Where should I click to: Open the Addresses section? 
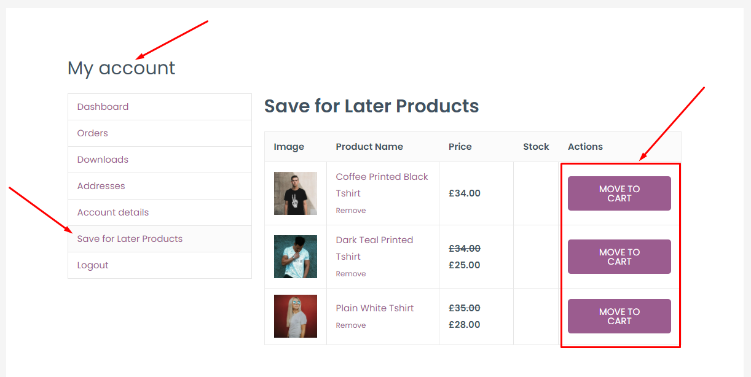coord(100,185)
